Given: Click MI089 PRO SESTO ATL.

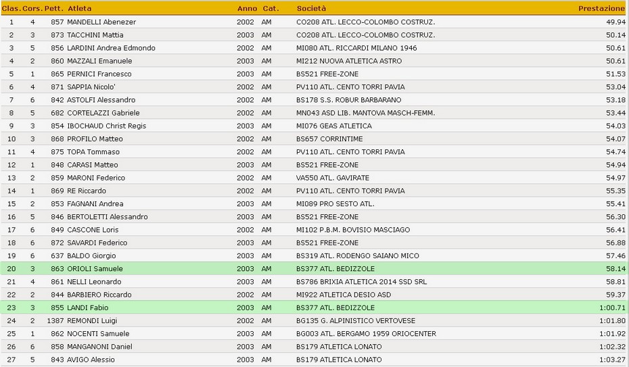Looking at the screenshot, I should coord(335,204).
